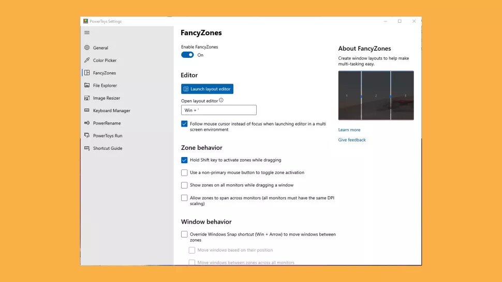Check Override Windows Snap shortcut option
Screen dimensions: 502x282
point(184,234)
